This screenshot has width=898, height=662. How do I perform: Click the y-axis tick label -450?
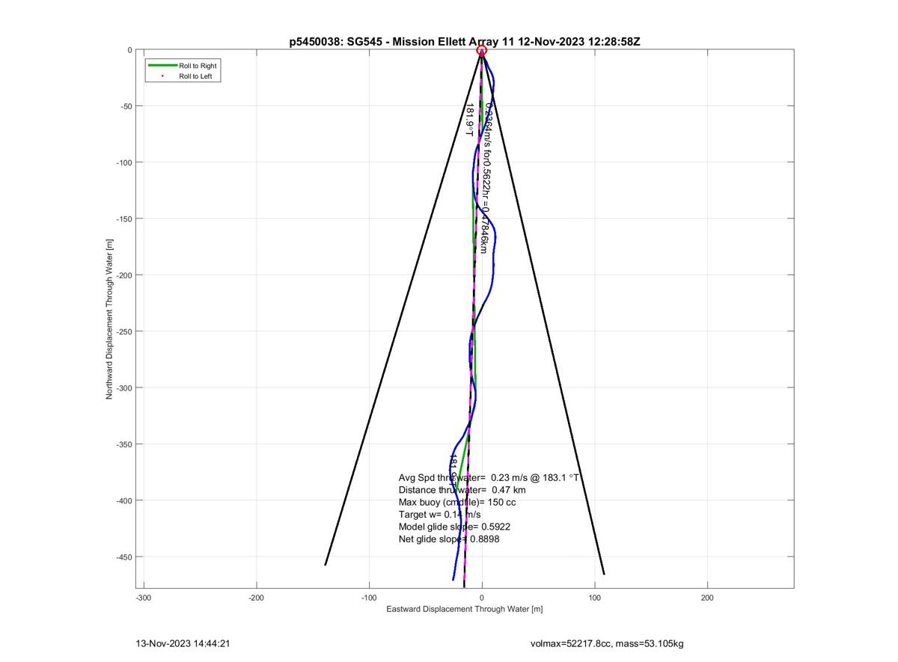point(123,557)
